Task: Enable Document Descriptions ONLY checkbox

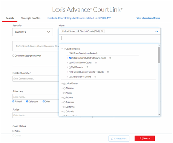Action: (x=13, y=55)
